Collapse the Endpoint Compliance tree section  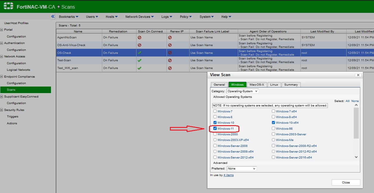point(2,76)
